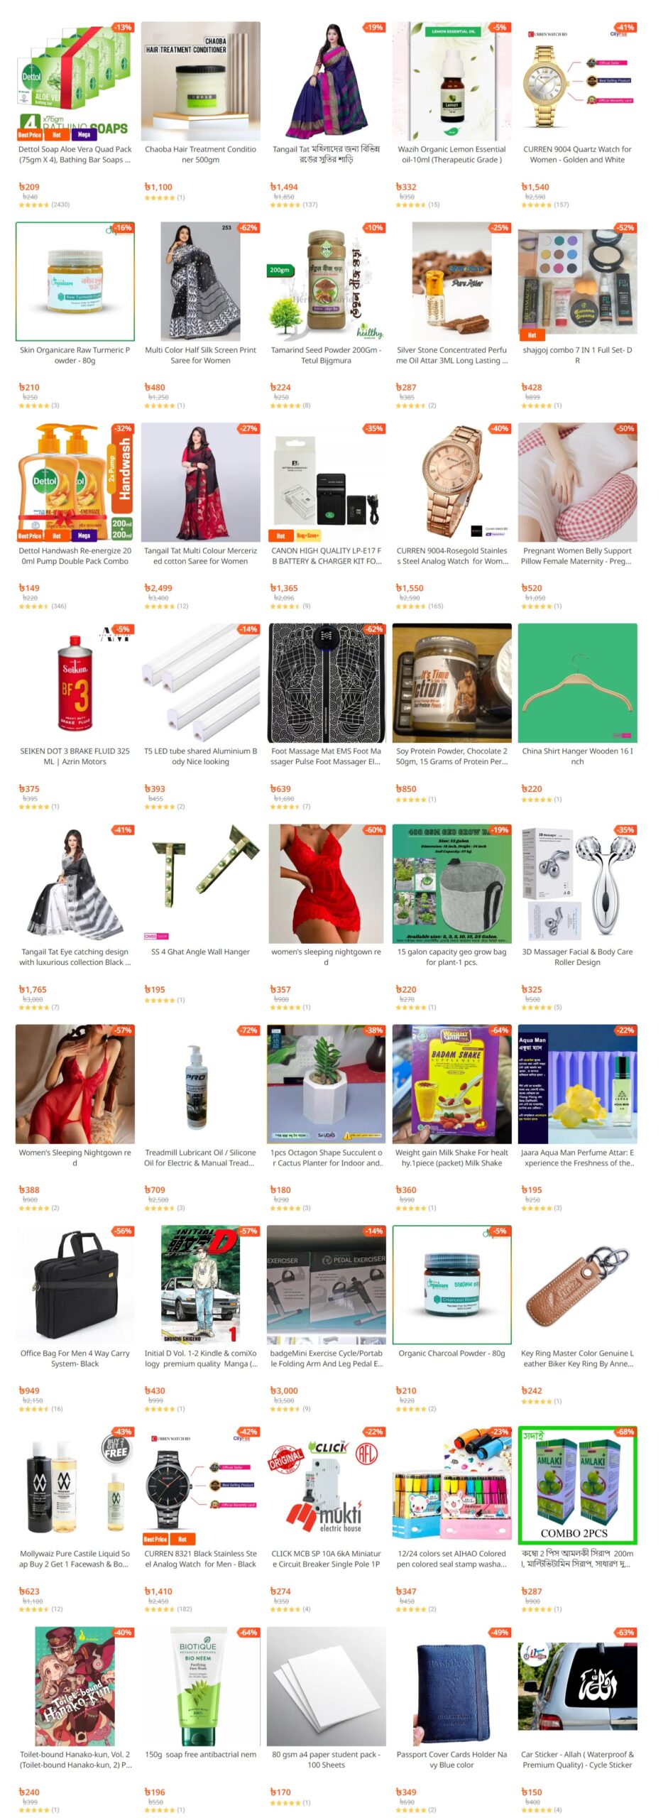Click the Chaoba Hair Treatment Conditioner thumbnail
The image size is (668, 1818).
tap(200, 80)
